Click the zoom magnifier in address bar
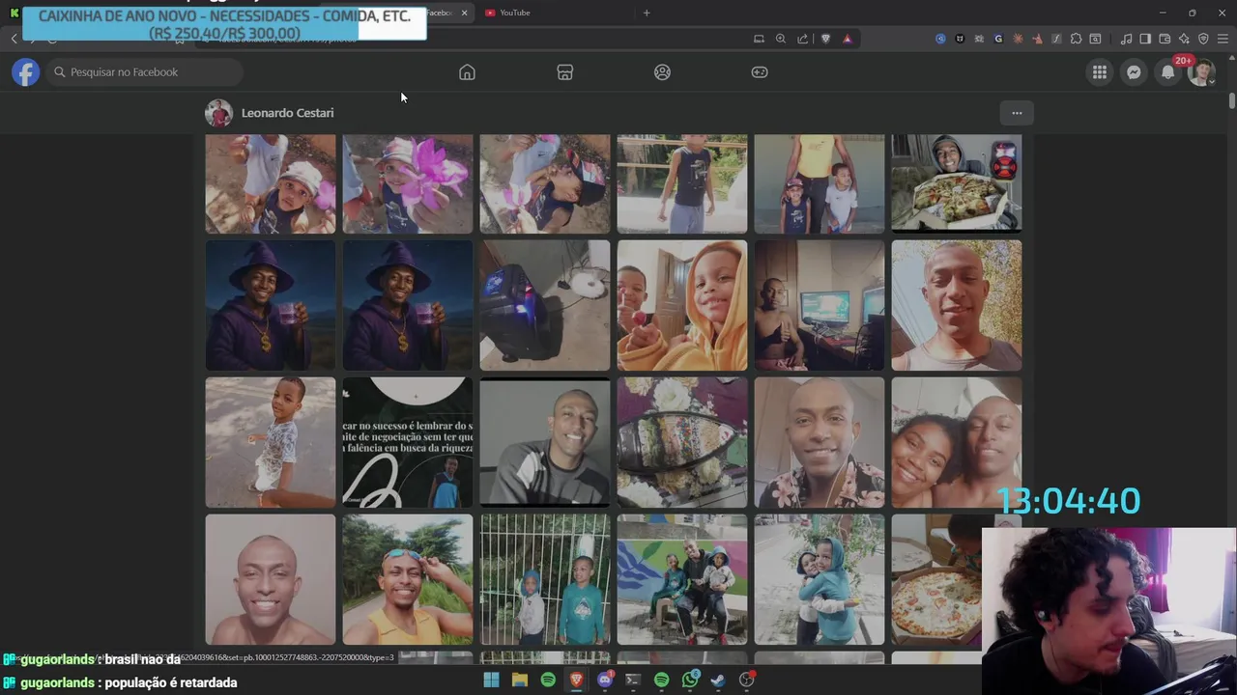The image size is (1237, 695). (x=781, y=39)
